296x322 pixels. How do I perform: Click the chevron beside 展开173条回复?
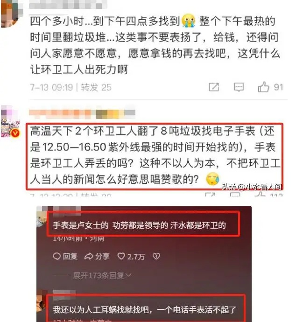(128, 275)
